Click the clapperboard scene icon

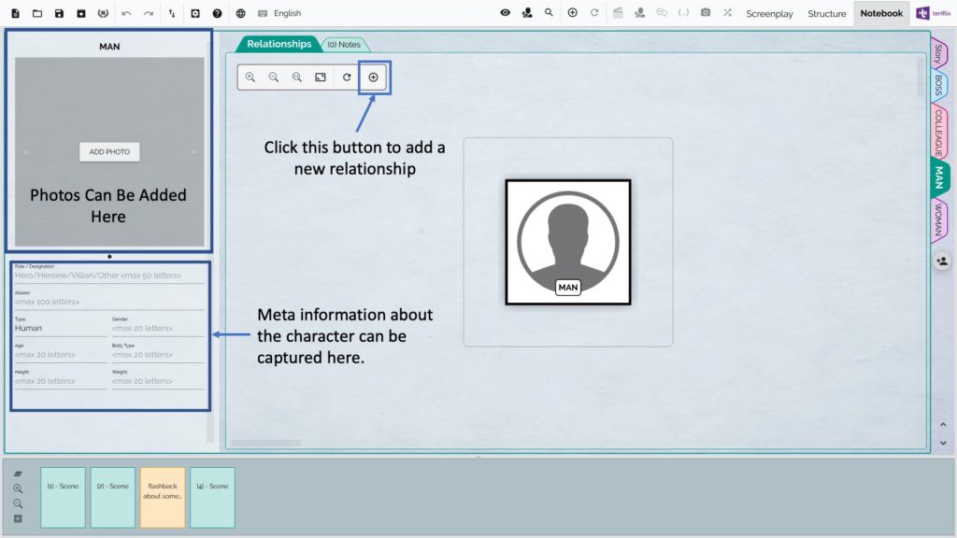pyautogui.click(x=618, y=12)
